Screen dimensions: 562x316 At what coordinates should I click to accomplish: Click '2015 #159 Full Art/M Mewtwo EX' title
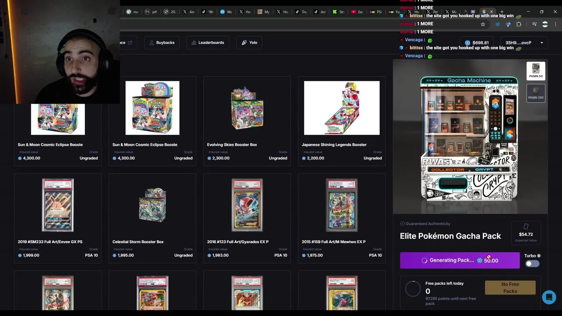coord(333,242)
